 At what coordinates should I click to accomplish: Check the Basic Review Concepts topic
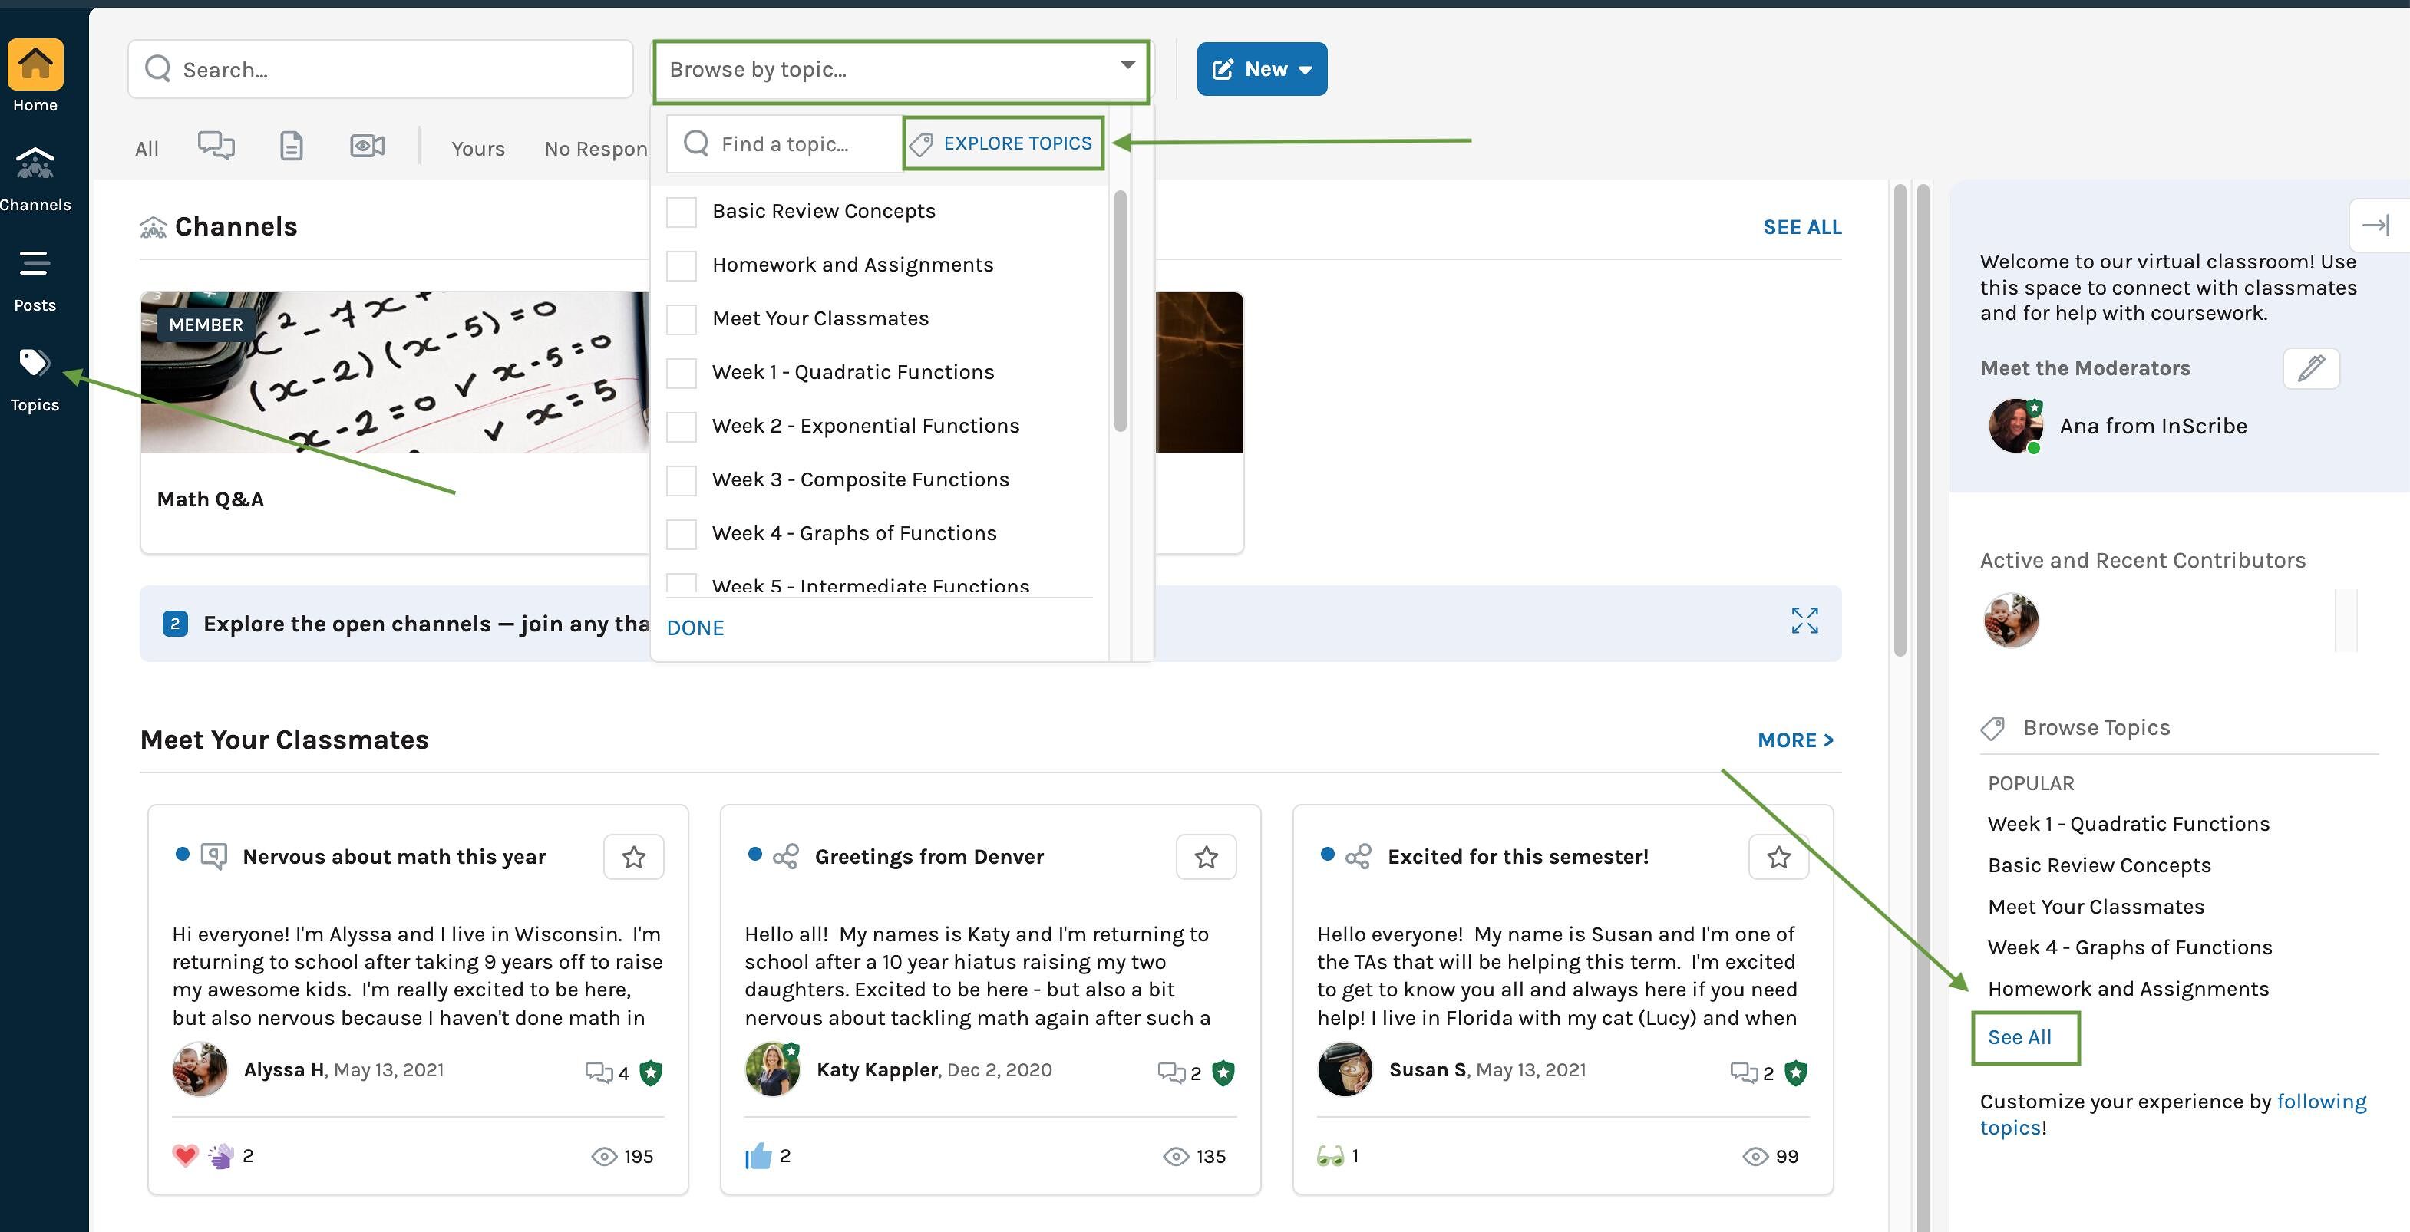(681, 211)
